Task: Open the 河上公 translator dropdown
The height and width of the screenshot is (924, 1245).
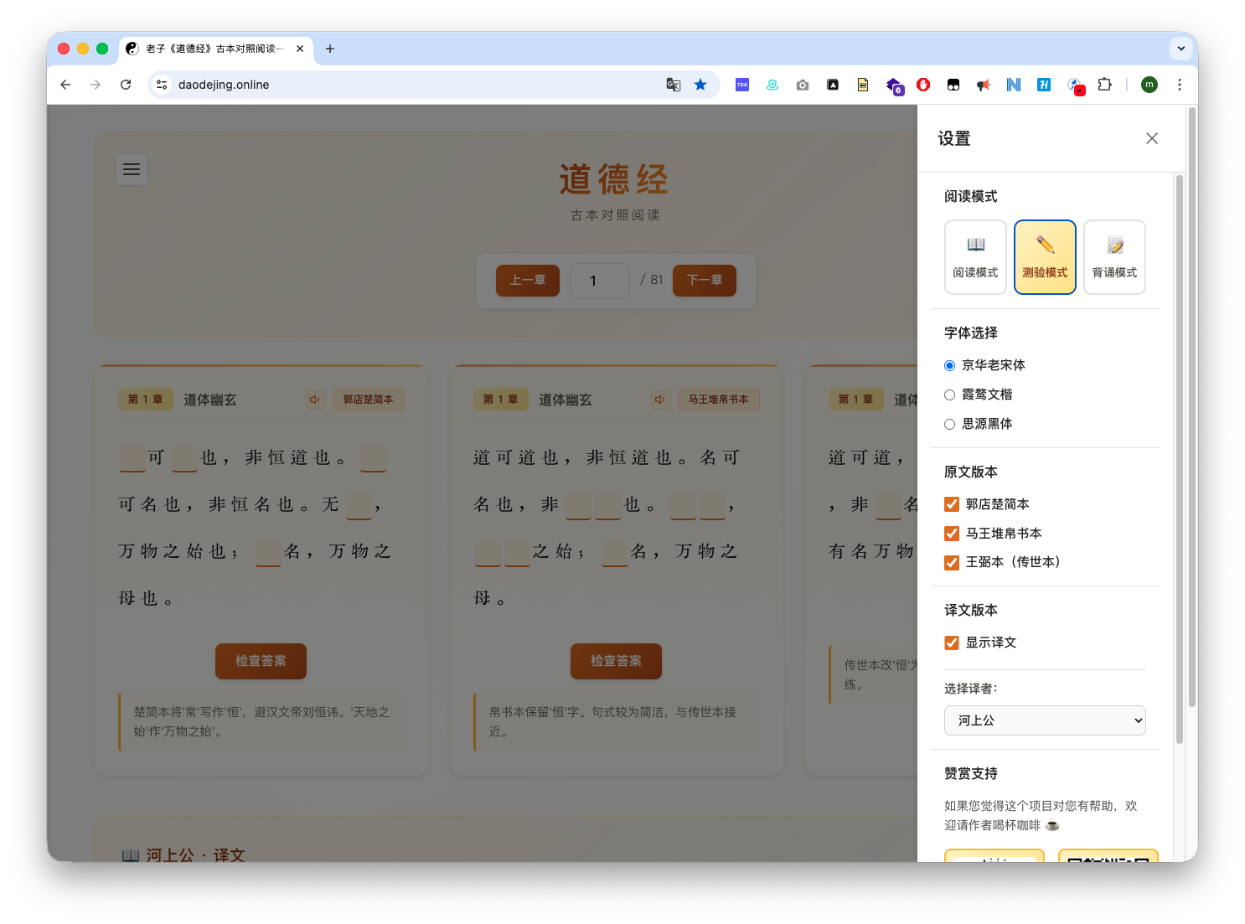Action: click(1045, 720)
